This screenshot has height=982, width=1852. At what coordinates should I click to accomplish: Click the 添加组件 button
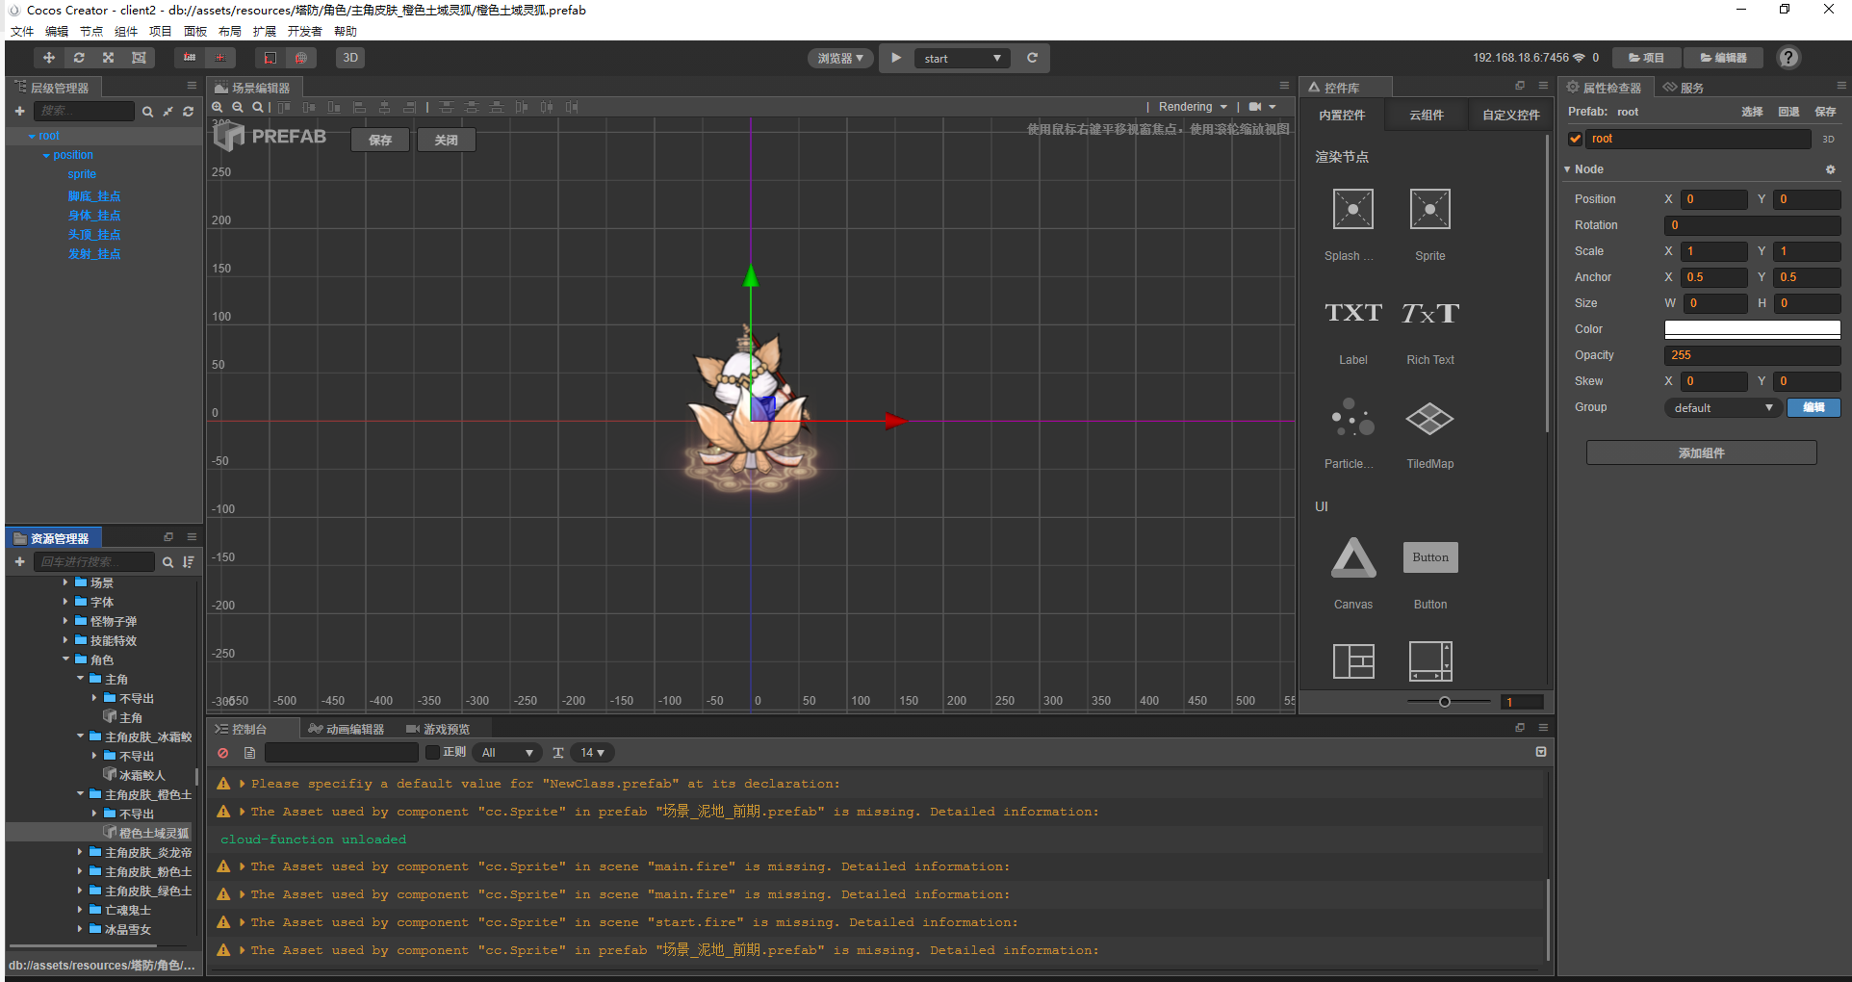click(x=1701, y=453)
